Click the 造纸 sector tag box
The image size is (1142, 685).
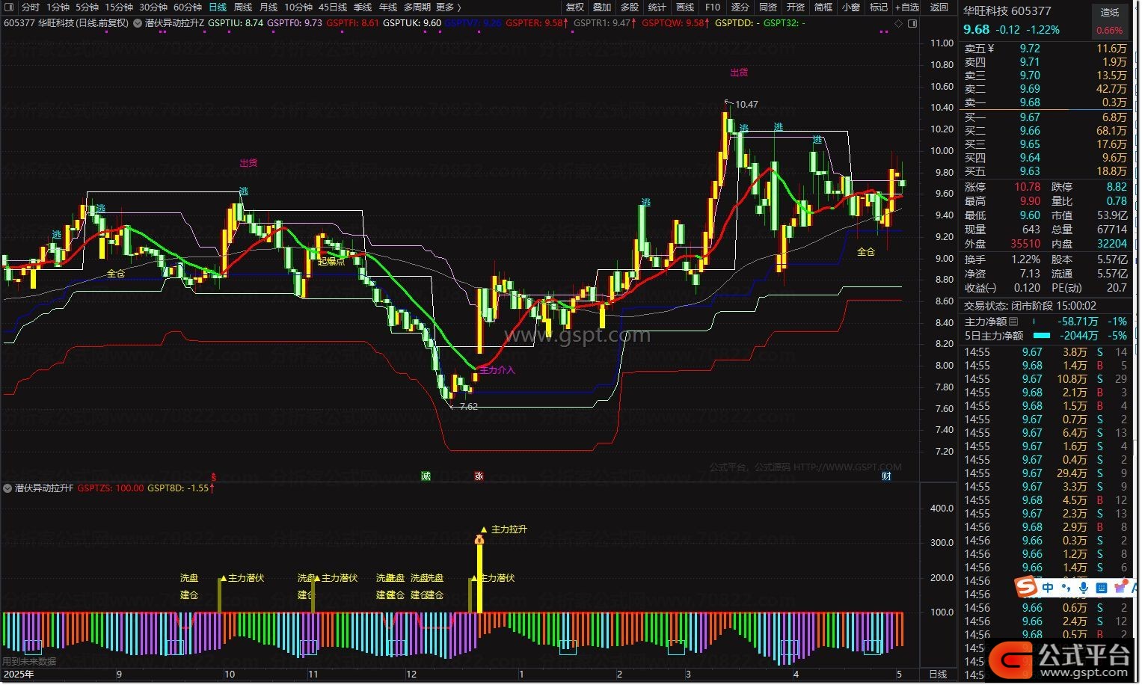1110,12
